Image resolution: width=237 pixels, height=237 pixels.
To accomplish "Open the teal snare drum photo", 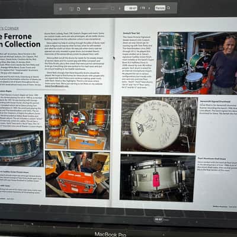I will (21, 149).
